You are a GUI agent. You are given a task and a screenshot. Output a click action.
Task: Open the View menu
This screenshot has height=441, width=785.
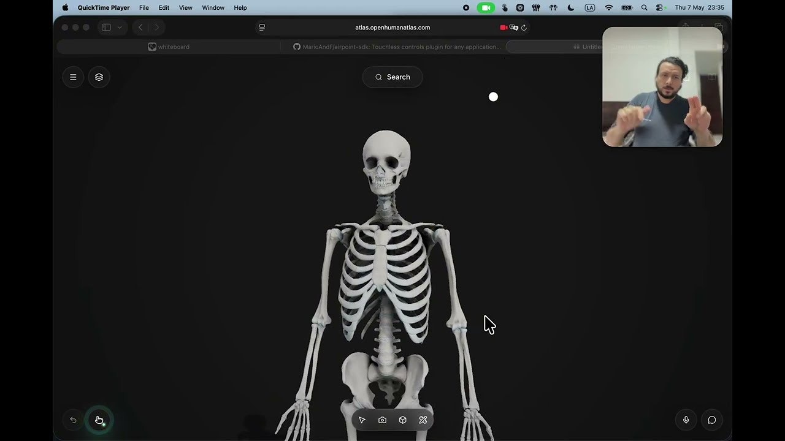click(x=186, y=8)
